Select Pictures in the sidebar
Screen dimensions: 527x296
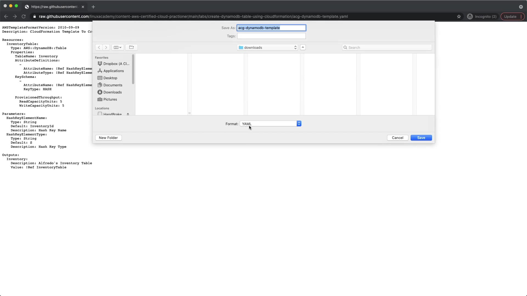(x=110, y=99)
